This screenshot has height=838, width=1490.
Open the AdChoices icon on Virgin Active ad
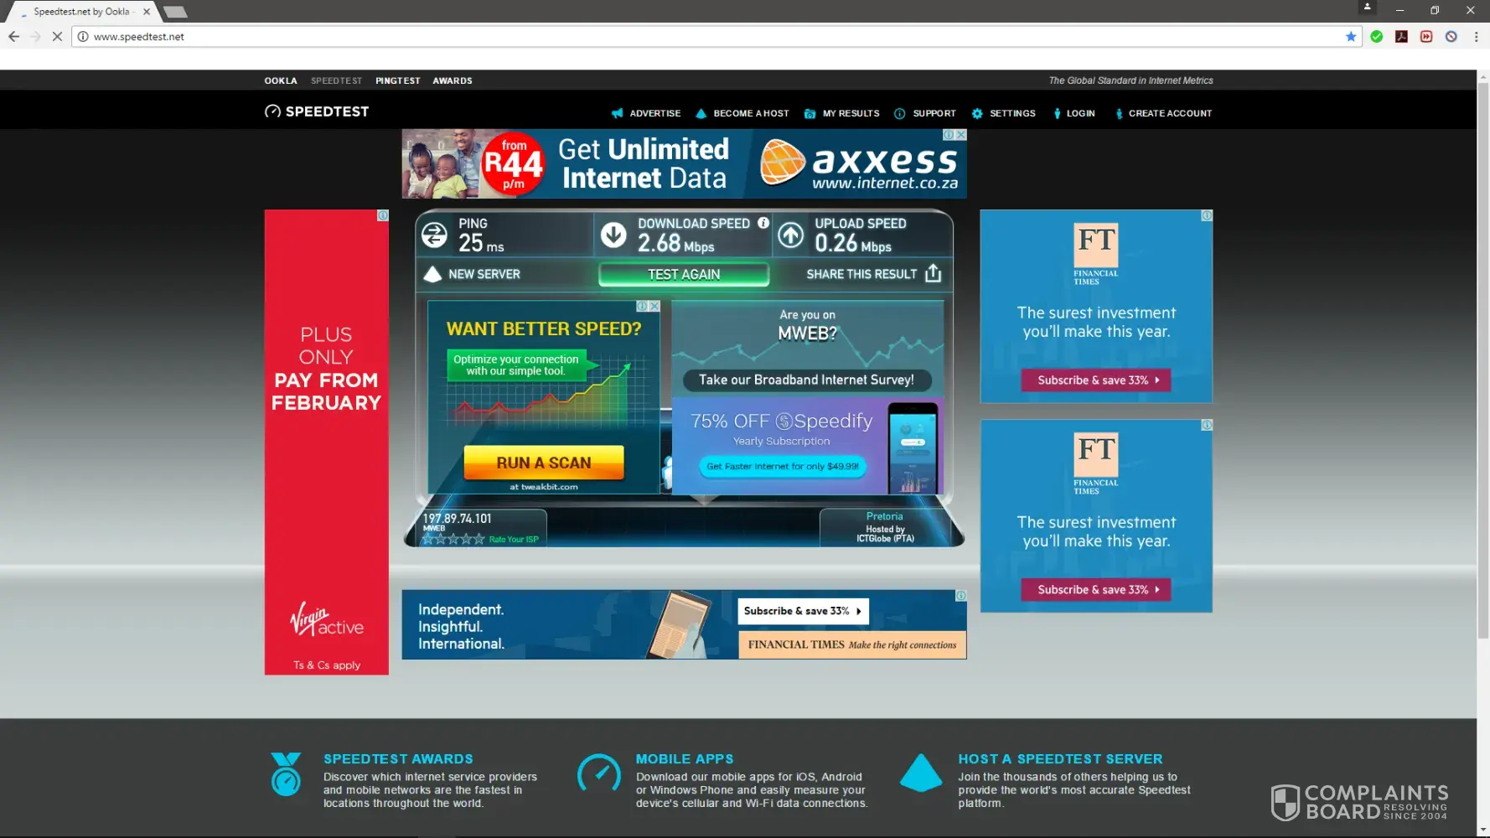coord(383,215)
